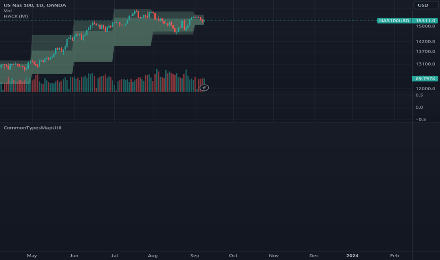Click the 15000.0 price axis level
The width and height of the screenshot is (440, 260).
tap(425, 26)
